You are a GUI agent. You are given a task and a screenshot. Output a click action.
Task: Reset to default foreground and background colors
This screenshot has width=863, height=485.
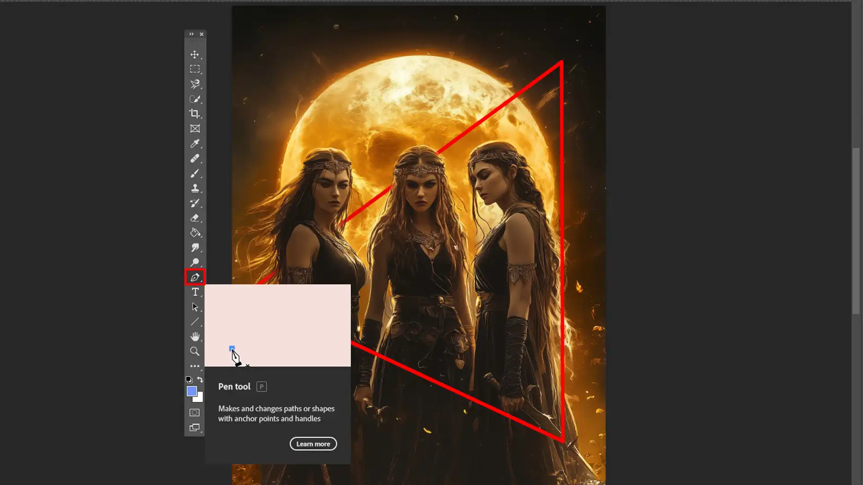tap(189, 379)
